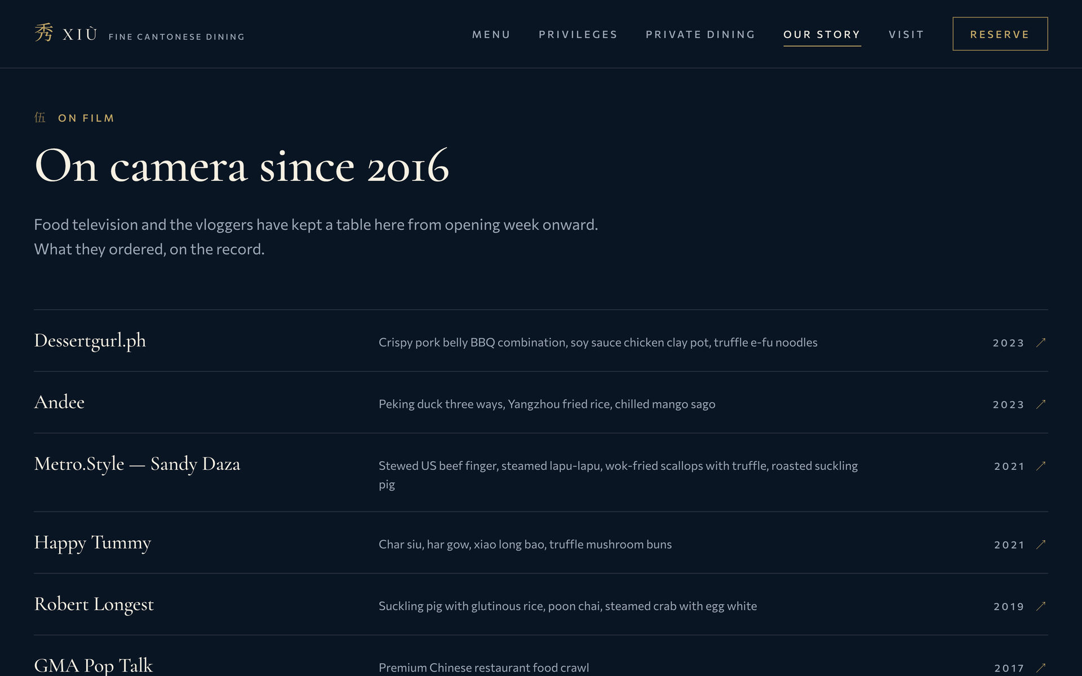
Task: Open the Dessertgurl.ph feature
Action: coord(90,341)
